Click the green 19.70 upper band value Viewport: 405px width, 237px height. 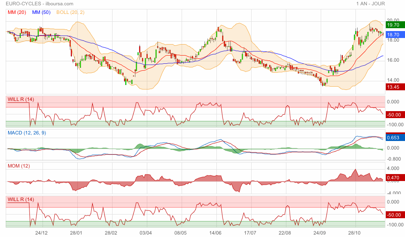click(395, 25)
